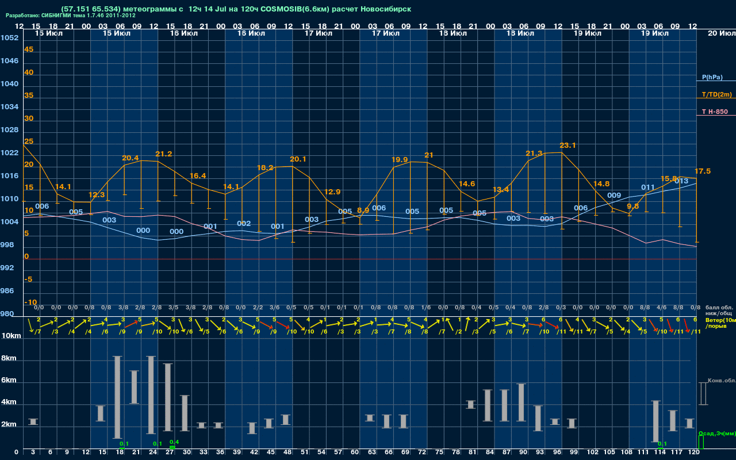Click the 13.4 temperature label
Image resolution: width=736 pixels, height=460 pixels.
coord(501,190)
